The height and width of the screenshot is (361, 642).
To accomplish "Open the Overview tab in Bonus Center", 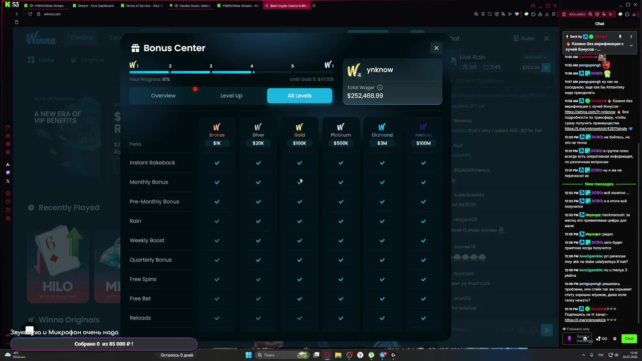I will [x=164, y=96].
